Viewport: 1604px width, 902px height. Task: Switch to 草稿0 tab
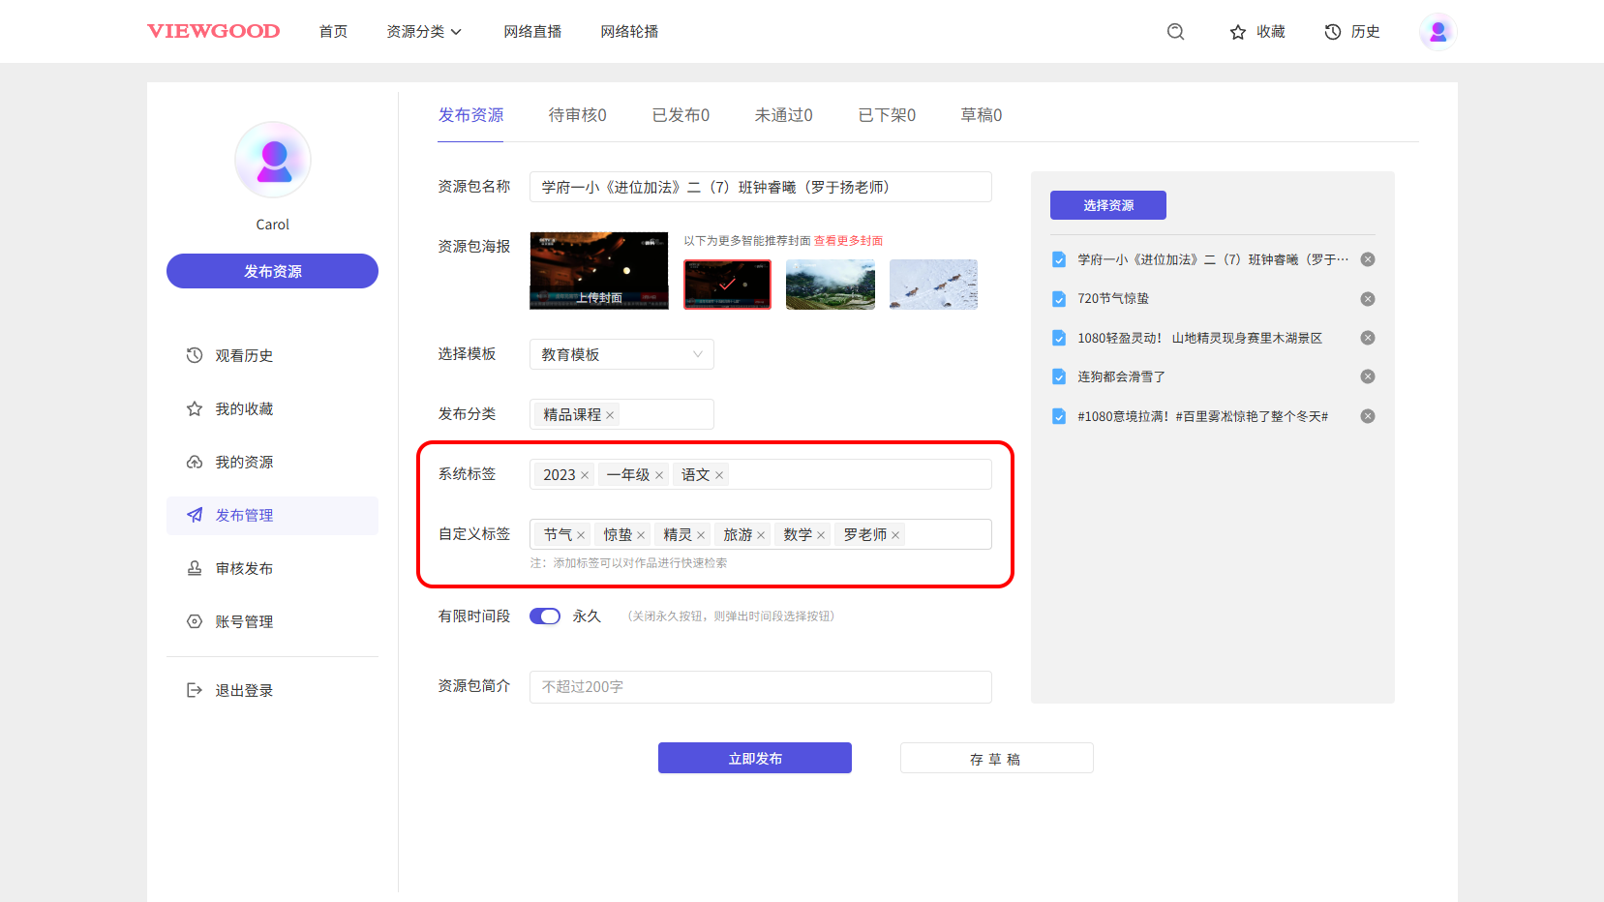click(981, 115)
